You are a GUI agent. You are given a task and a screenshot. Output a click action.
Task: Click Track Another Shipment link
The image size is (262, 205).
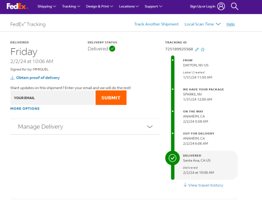[x=156, y=24]
